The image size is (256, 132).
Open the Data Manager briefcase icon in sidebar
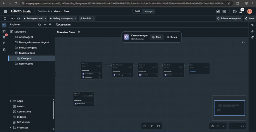4,31
